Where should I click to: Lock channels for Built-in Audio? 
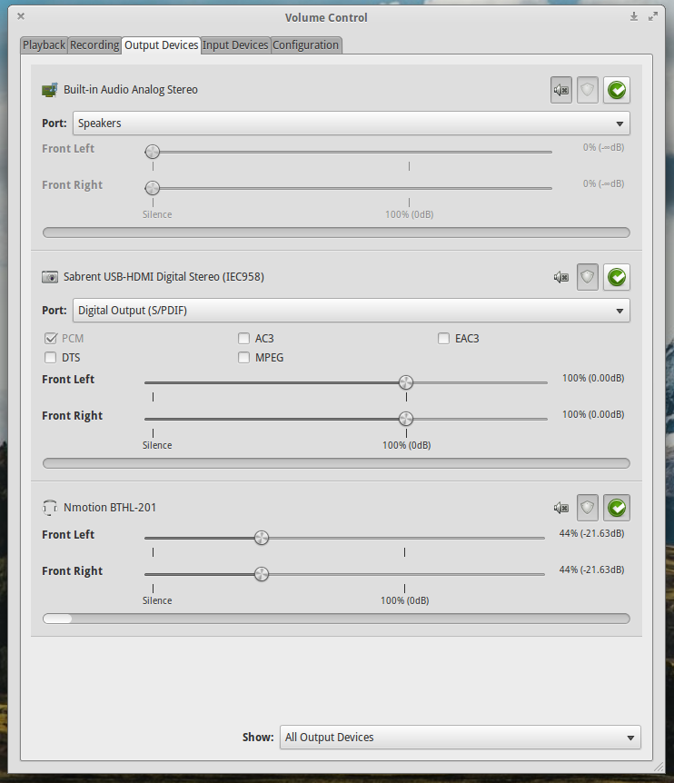pyautogui.click(x=587, y=91)
